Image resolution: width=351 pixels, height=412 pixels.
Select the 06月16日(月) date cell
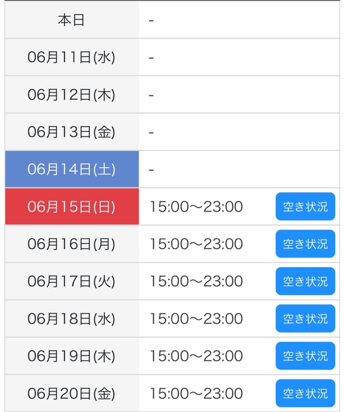tap(72, 244)
